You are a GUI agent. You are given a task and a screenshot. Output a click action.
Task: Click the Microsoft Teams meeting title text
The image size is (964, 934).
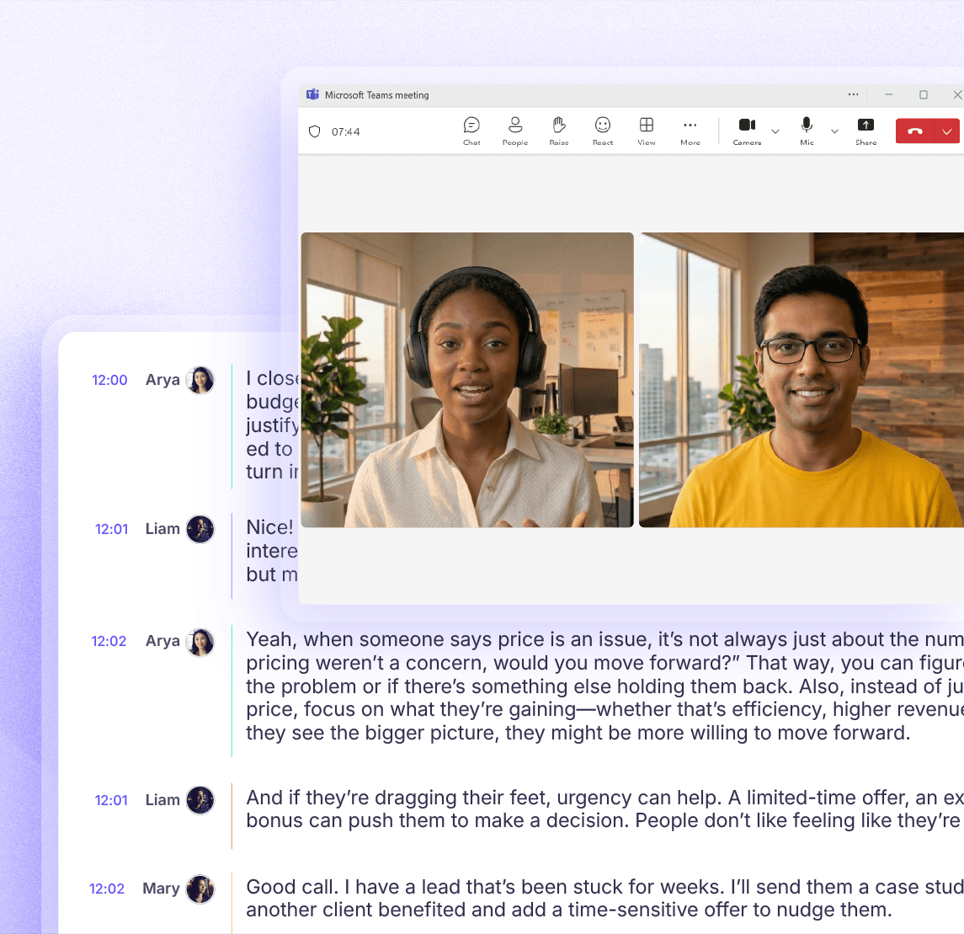377,95
